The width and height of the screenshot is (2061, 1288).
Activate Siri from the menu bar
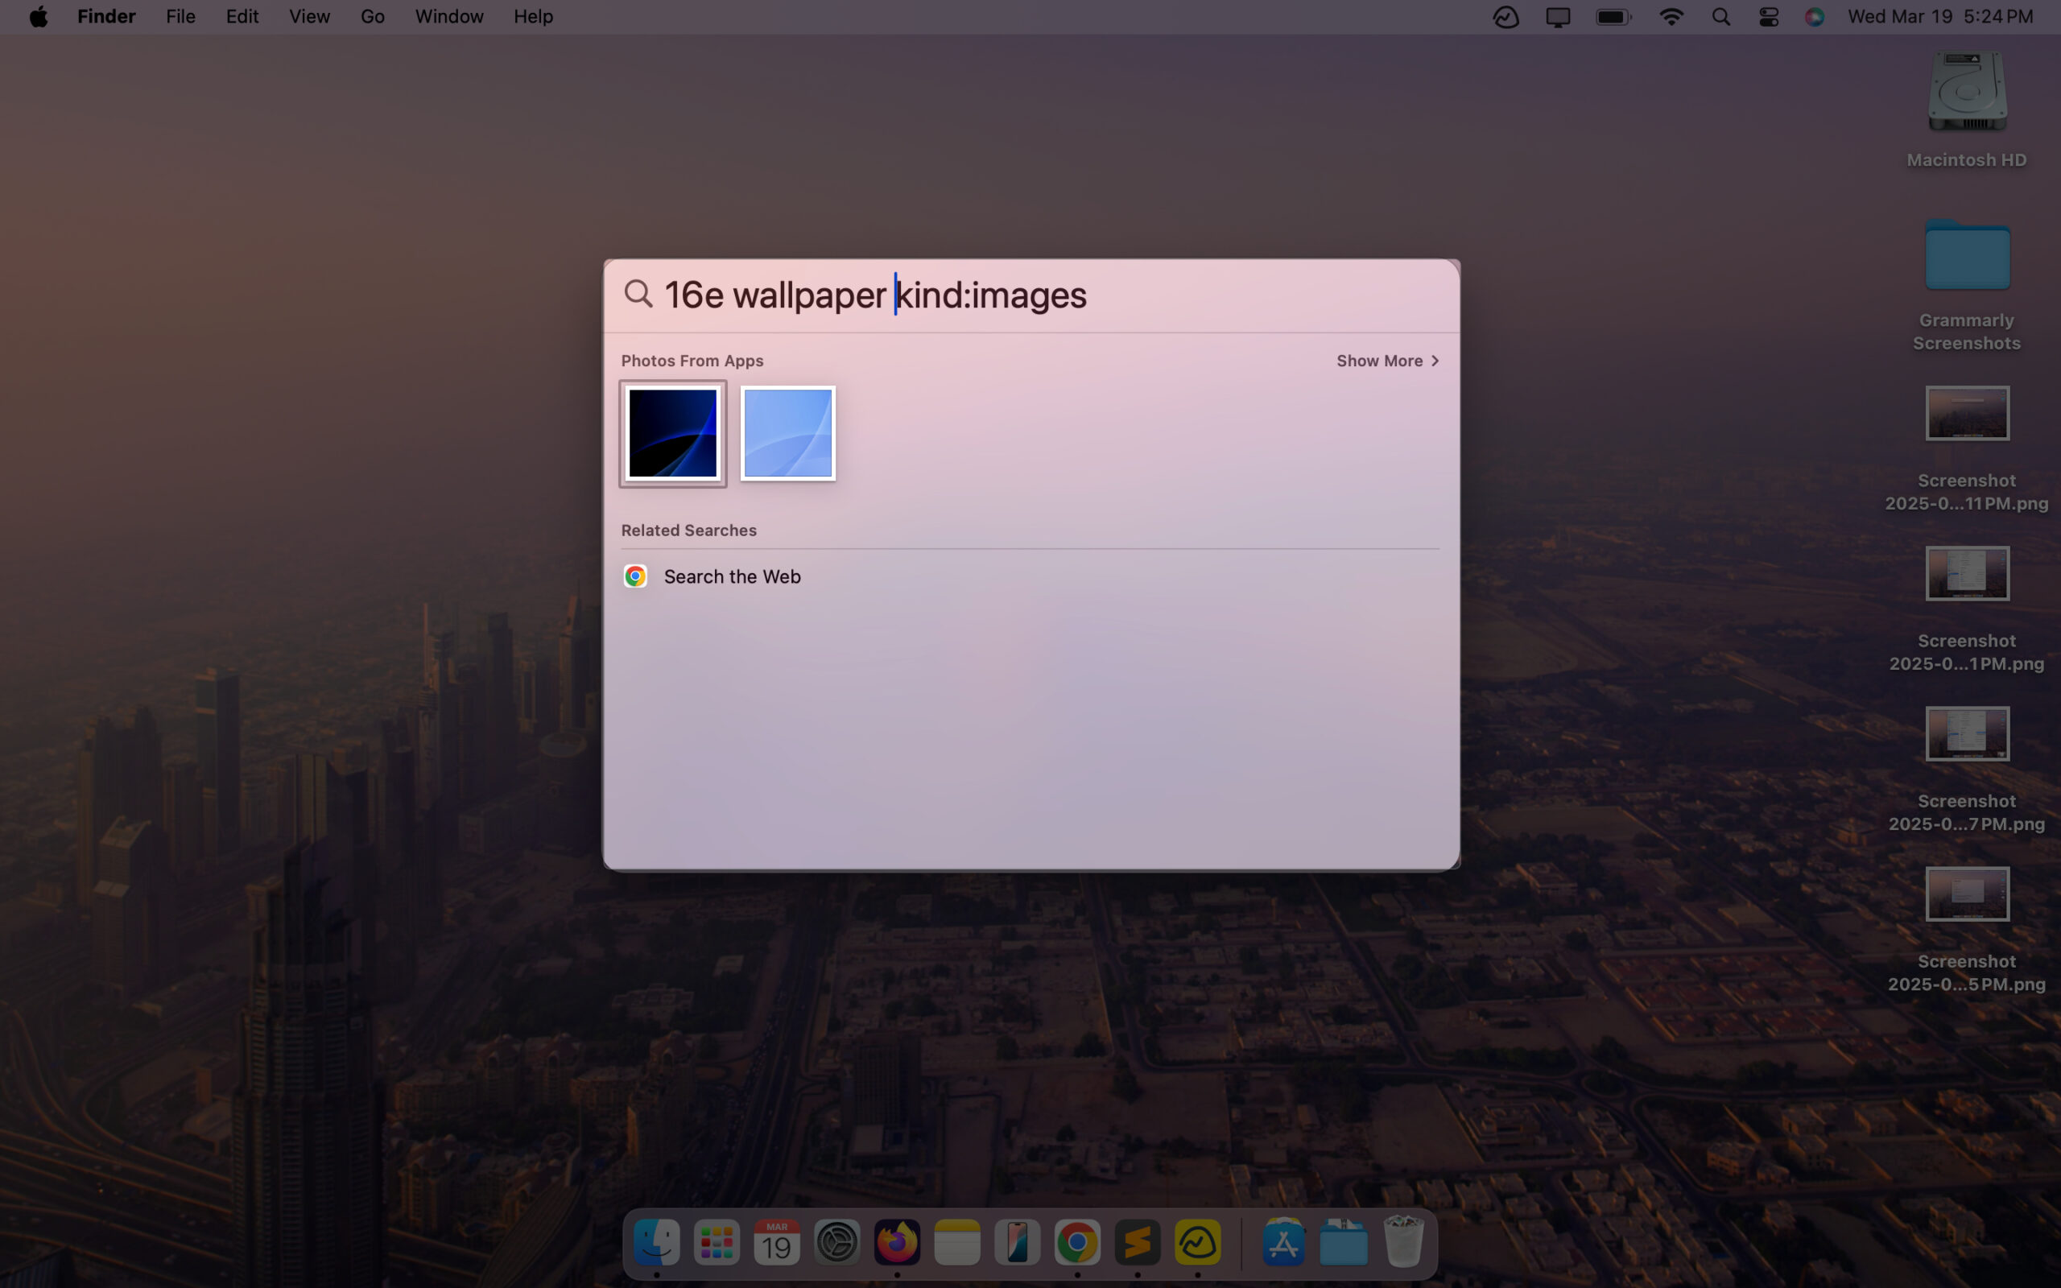(x=1814, y=17)
